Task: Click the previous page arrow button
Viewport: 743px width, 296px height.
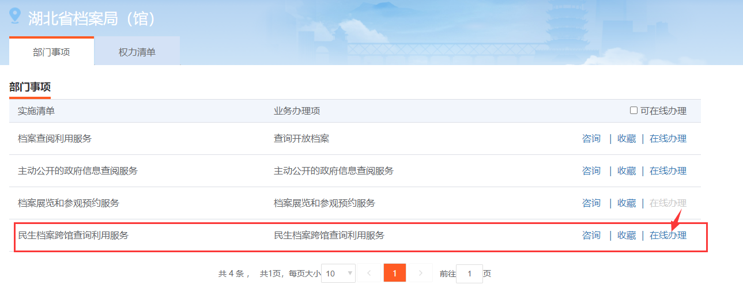Action: 369,274
